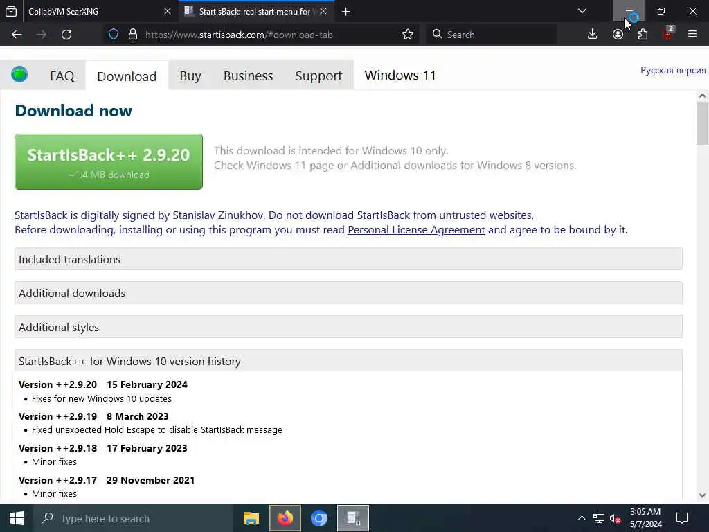Open the Firefox account icon
Image resolution: width=709 pixels, height=532 pixels.
(x=618, y=35)
